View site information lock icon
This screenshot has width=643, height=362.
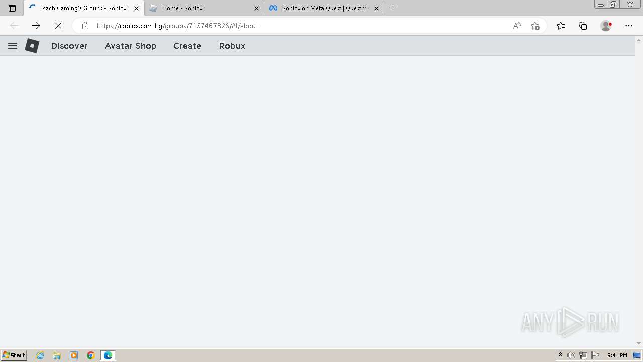click(85, 26)
